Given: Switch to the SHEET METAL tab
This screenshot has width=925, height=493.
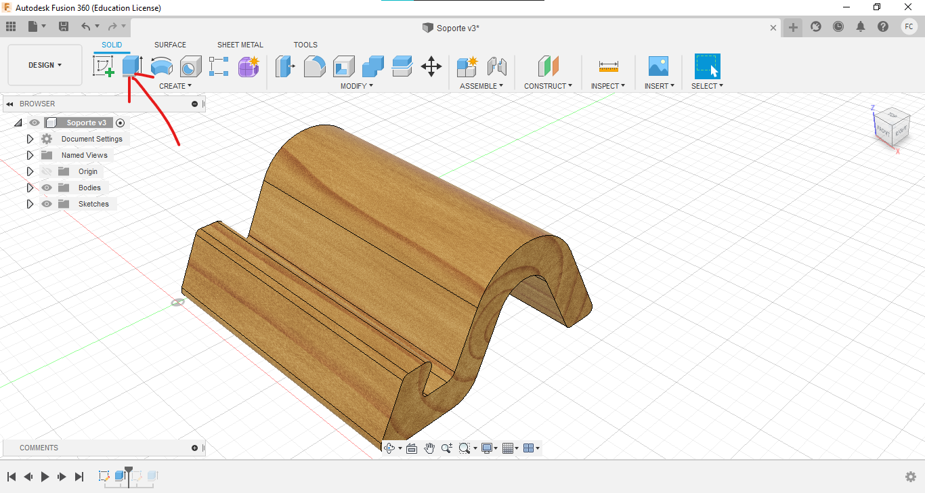Looking at the screenshot, I should [x=240, y=45].
